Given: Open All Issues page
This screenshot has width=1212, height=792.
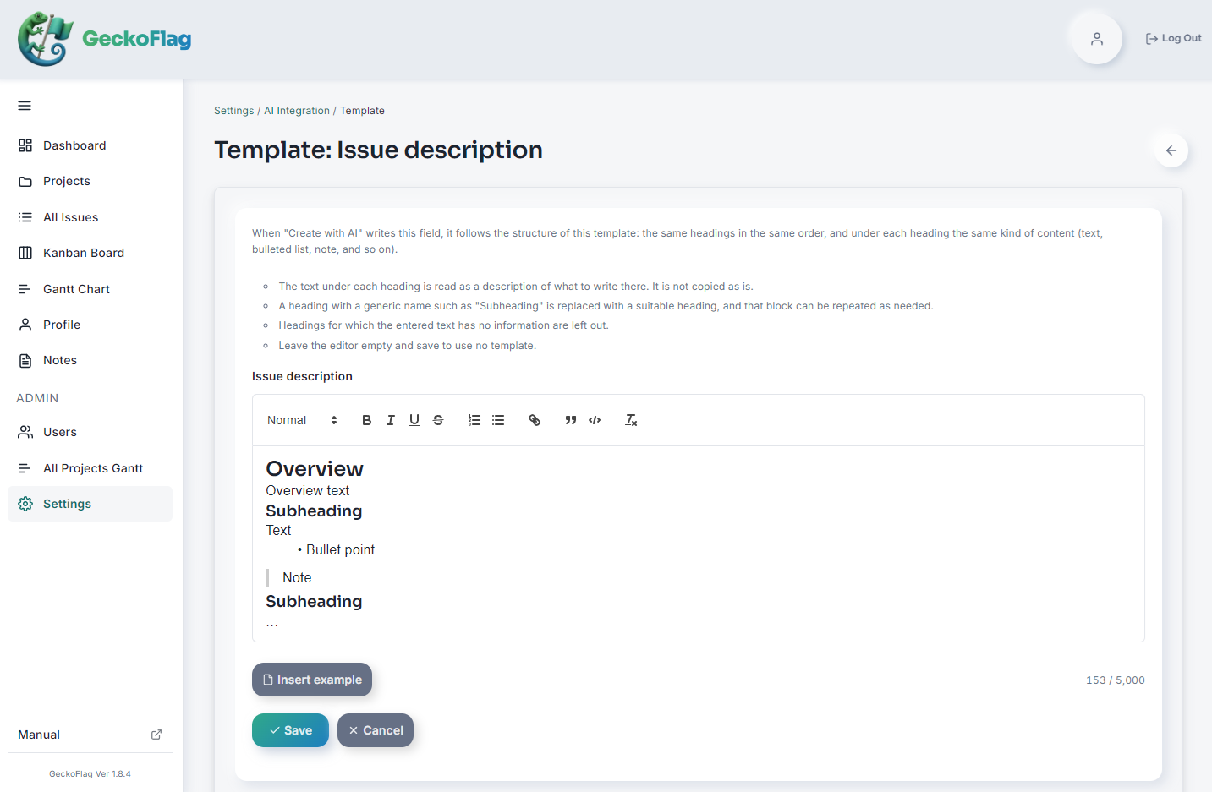Looking at the screenshot, I should point(90,217).
